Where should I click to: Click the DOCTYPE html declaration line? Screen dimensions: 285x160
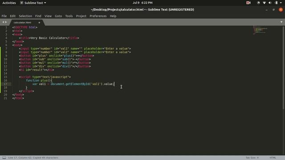coord(25,27)
